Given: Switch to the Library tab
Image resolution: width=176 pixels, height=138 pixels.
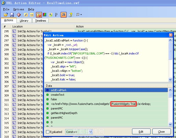Looking at the screenshot, I should (24, 21).
